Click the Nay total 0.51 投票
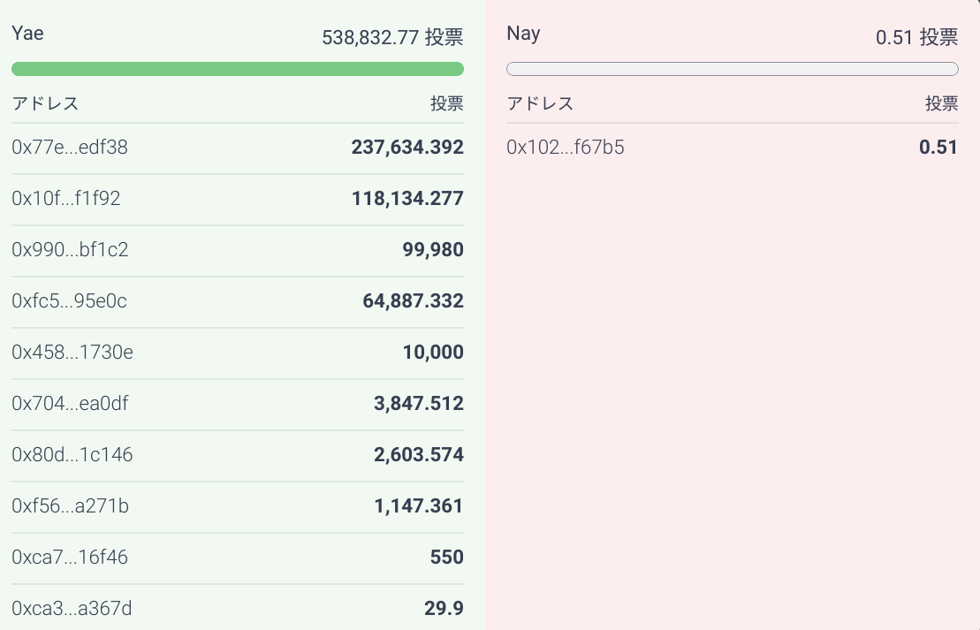The height and width of the screenshot is (630, 980). 917,37
